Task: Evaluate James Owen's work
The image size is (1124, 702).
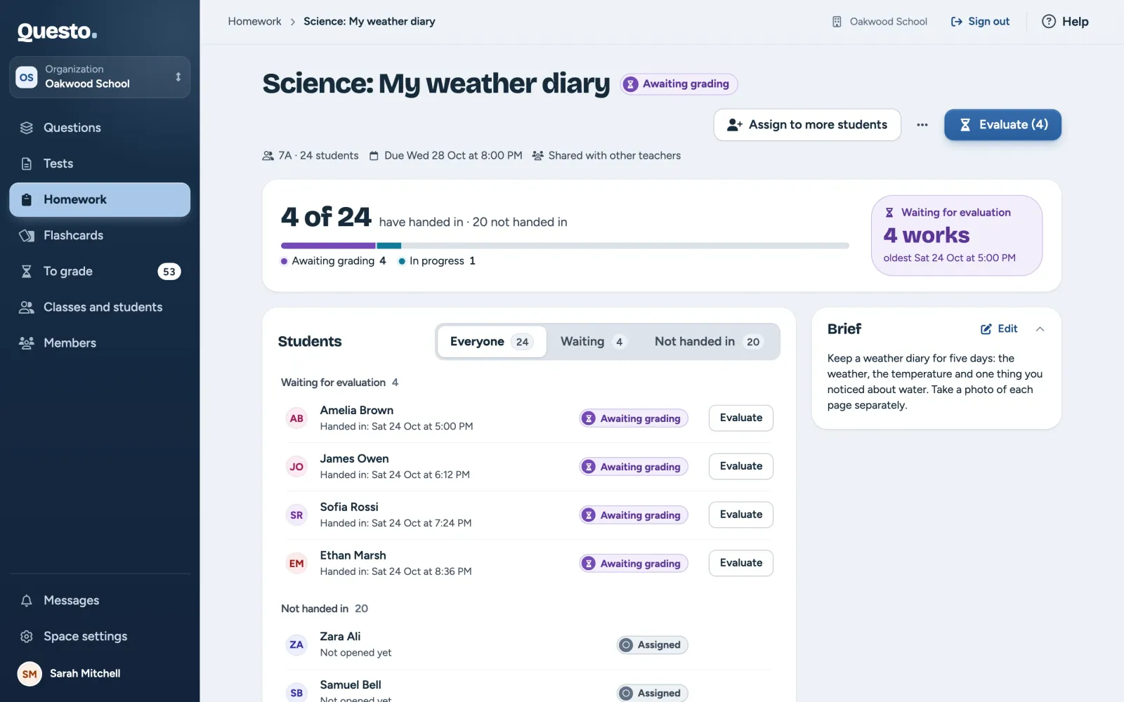Action: [740, 466]
